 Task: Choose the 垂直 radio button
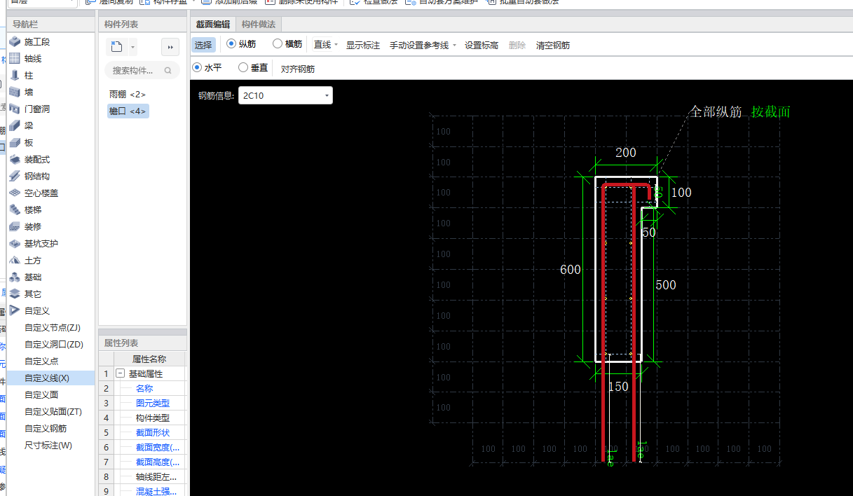(x=243, y=68)
